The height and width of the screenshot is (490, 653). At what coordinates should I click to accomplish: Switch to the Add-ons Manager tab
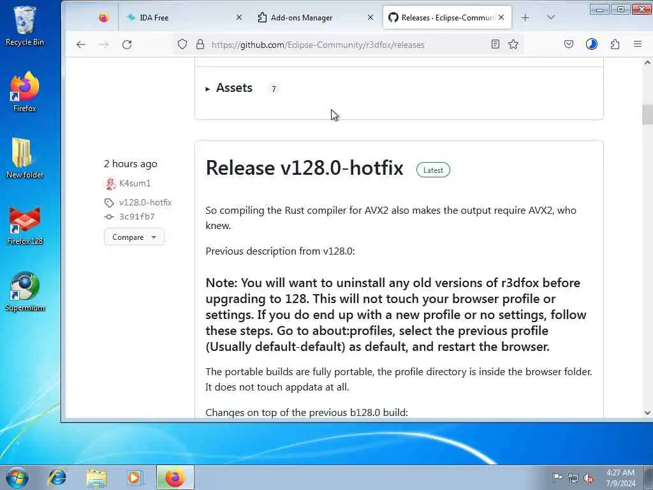[x=315, y=17]
